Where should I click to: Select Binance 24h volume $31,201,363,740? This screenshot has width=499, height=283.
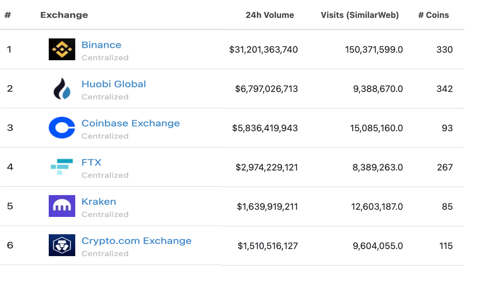pos(263,50)
